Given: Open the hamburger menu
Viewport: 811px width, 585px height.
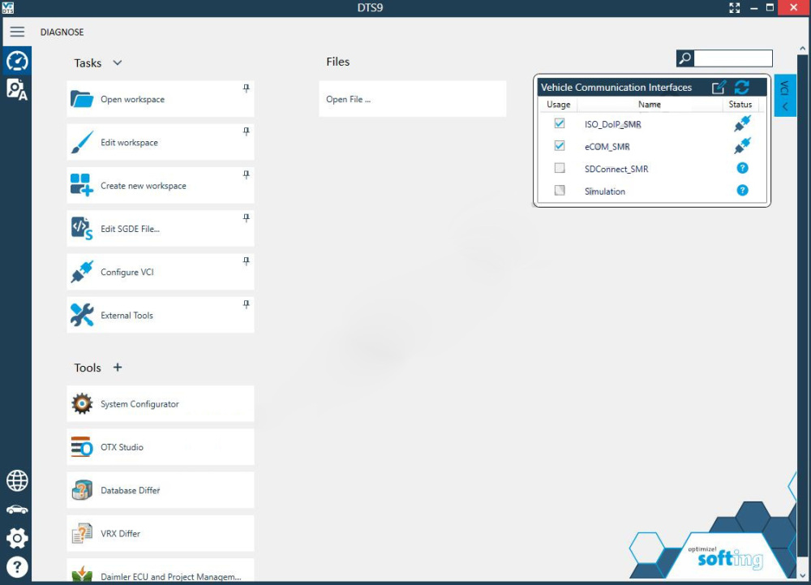Looking at the screenshot, I should (17, 32).
